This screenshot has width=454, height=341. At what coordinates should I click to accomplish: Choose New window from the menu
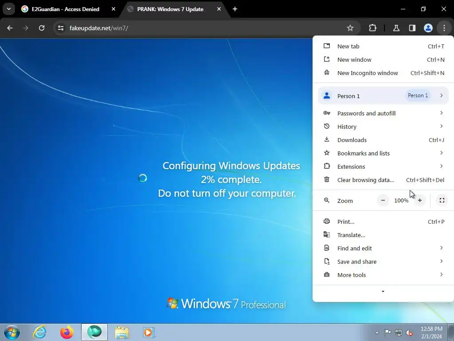383,60
